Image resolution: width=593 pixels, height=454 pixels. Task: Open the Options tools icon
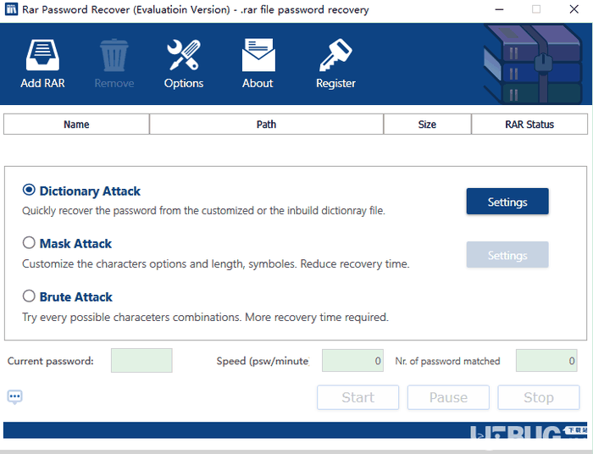pyautogui.click(x=184, y=55)
